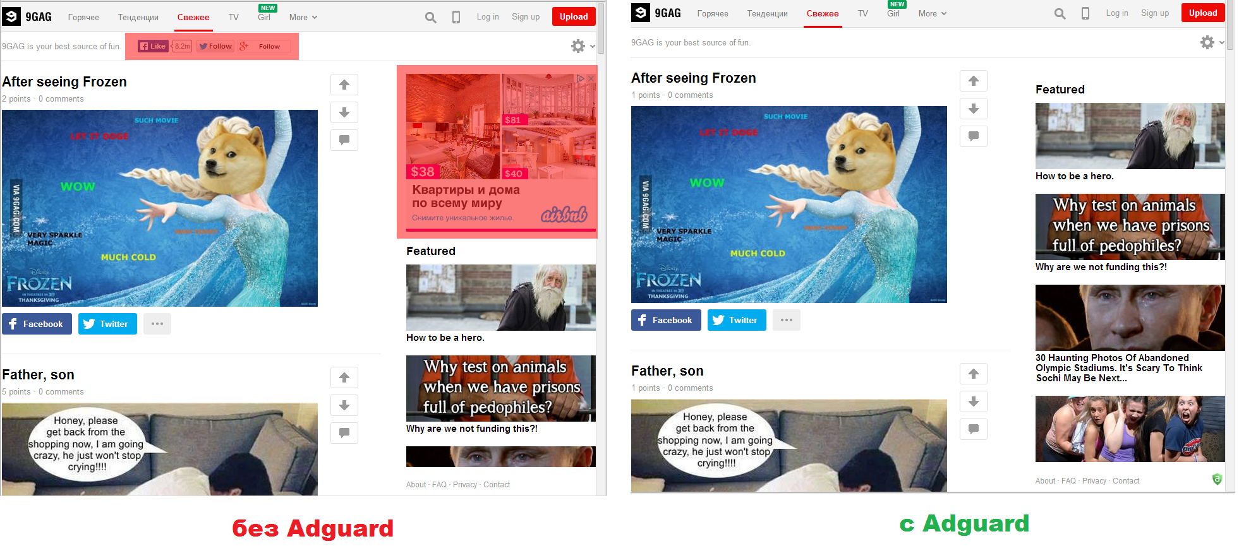Viewport: 1251px width, 558px height.
Task: Open the Горячее tab in the right window
Action: coord(713,13)
